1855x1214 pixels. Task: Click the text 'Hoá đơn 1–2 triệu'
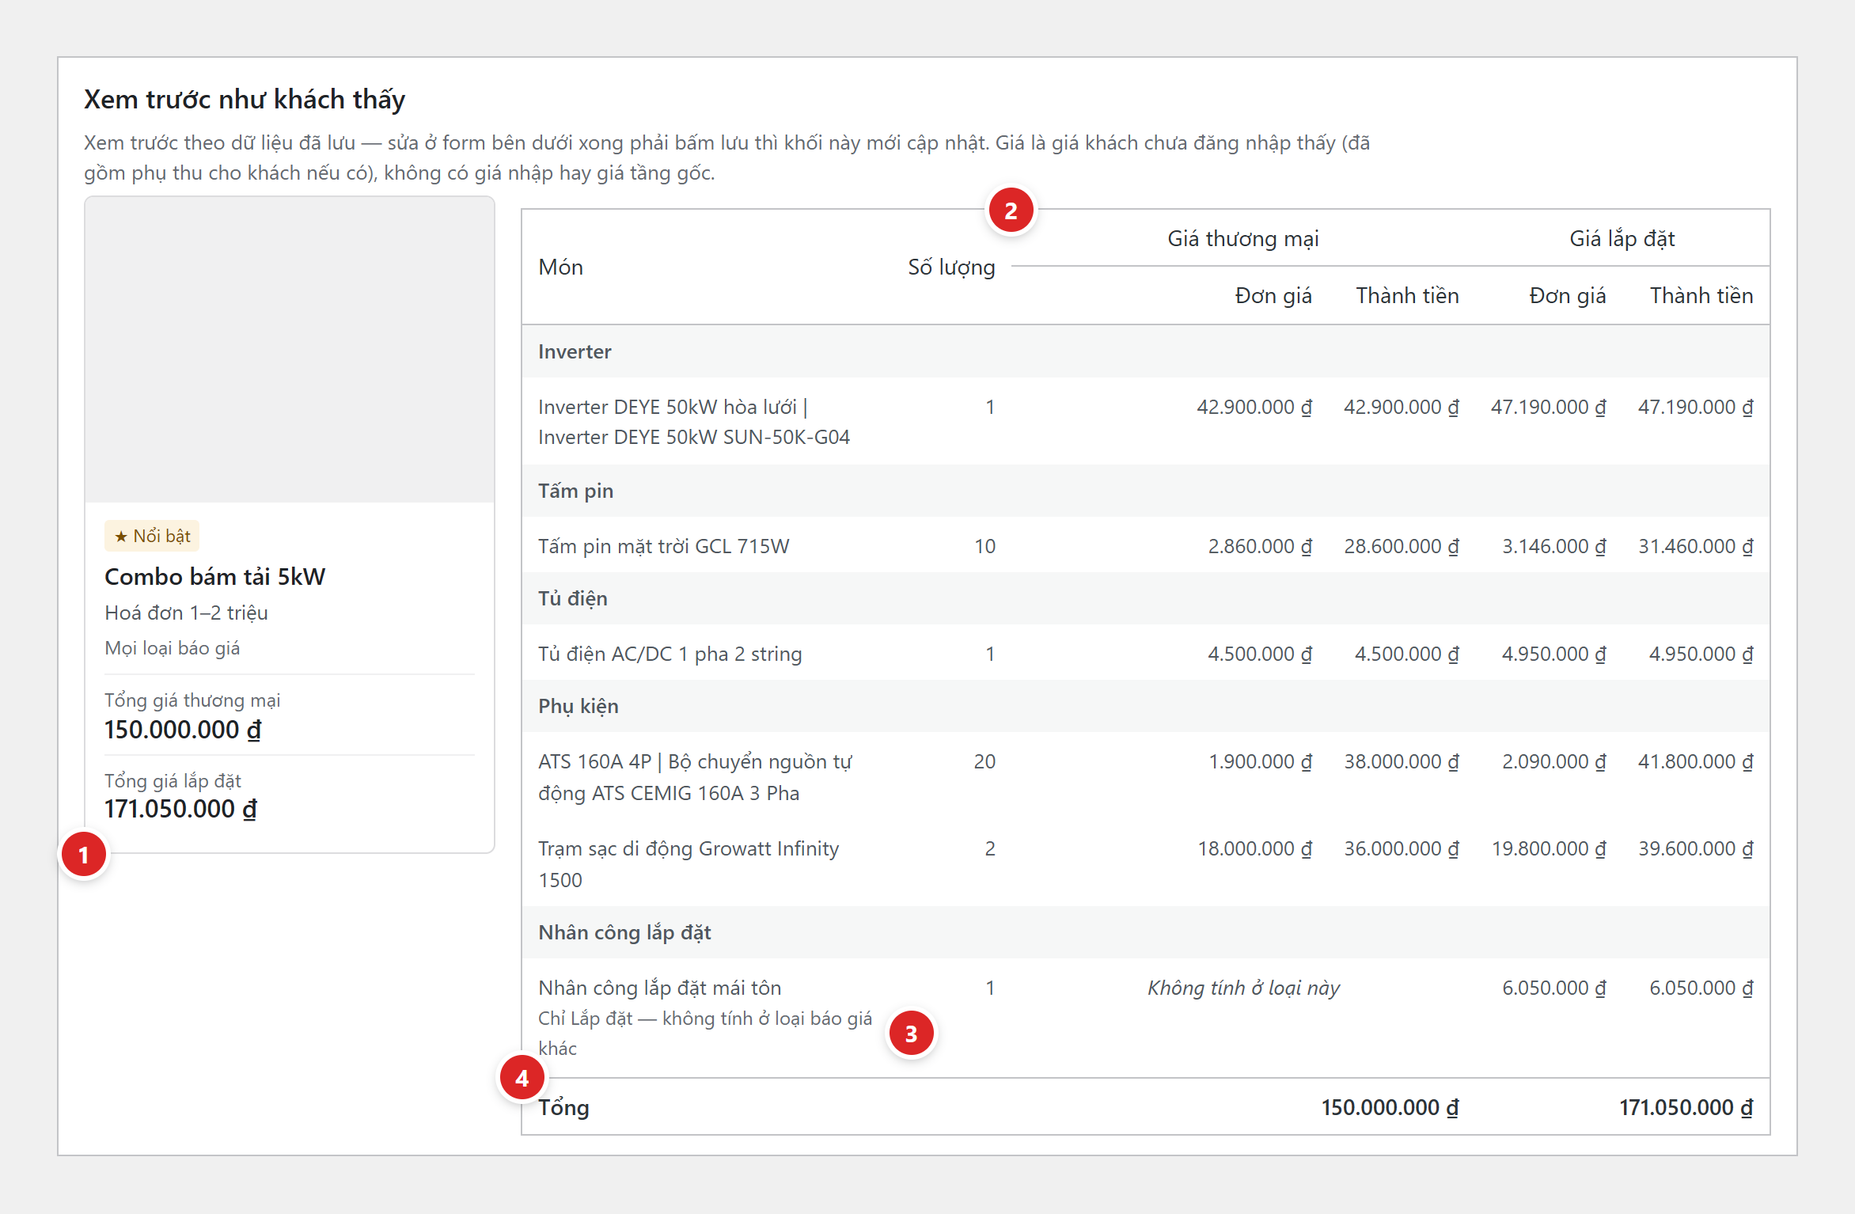click(x=186, y=613)
